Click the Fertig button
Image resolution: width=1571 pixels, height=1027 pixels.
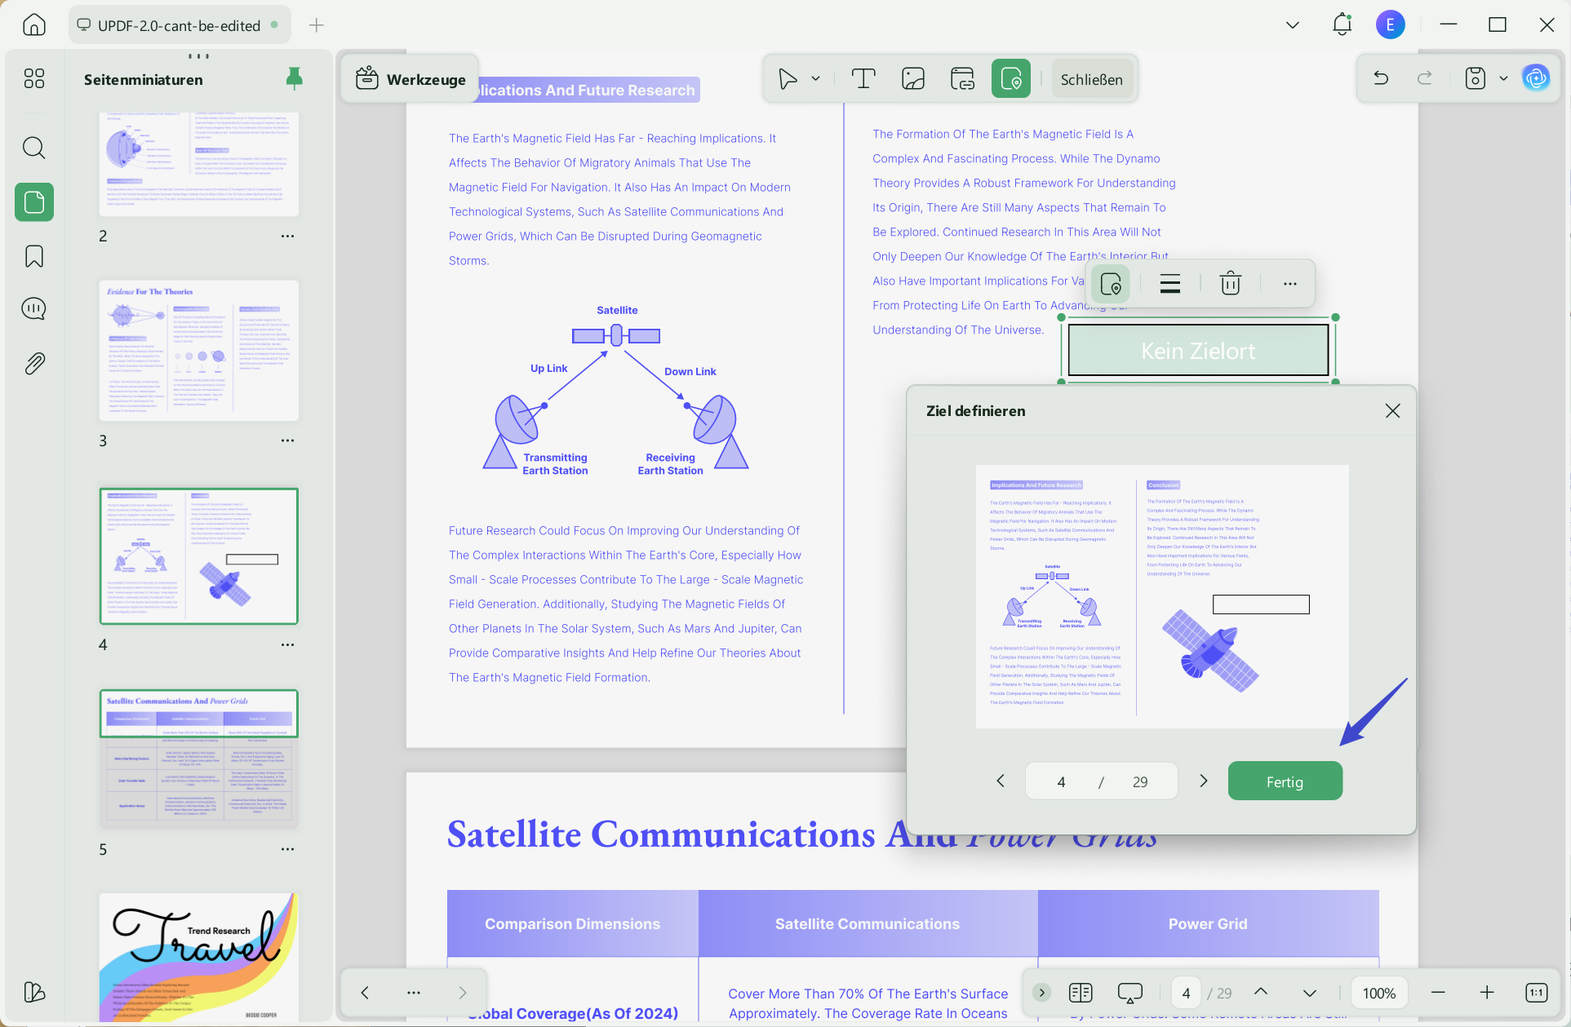coord(1285,781)
